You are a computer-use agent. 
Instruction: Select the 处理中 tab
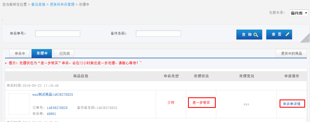click(x=42, y=53)
